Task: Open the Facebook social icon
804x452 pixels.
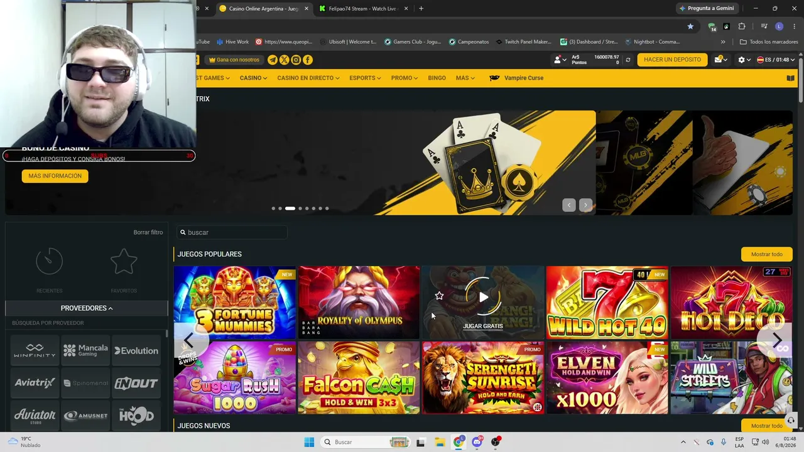Action: tap(308, 60)
